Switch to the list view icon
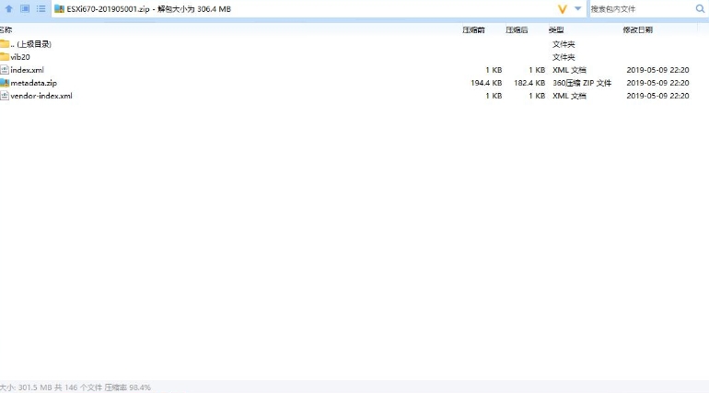The width and height of the screenshot is (709, 393). (41, 8)
